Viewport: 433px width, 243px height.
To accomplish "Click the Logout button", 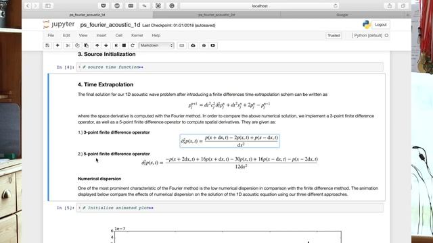I will 380,24.
